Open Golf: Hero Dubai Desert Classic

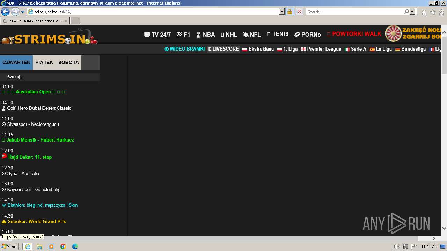coord(36,108)
